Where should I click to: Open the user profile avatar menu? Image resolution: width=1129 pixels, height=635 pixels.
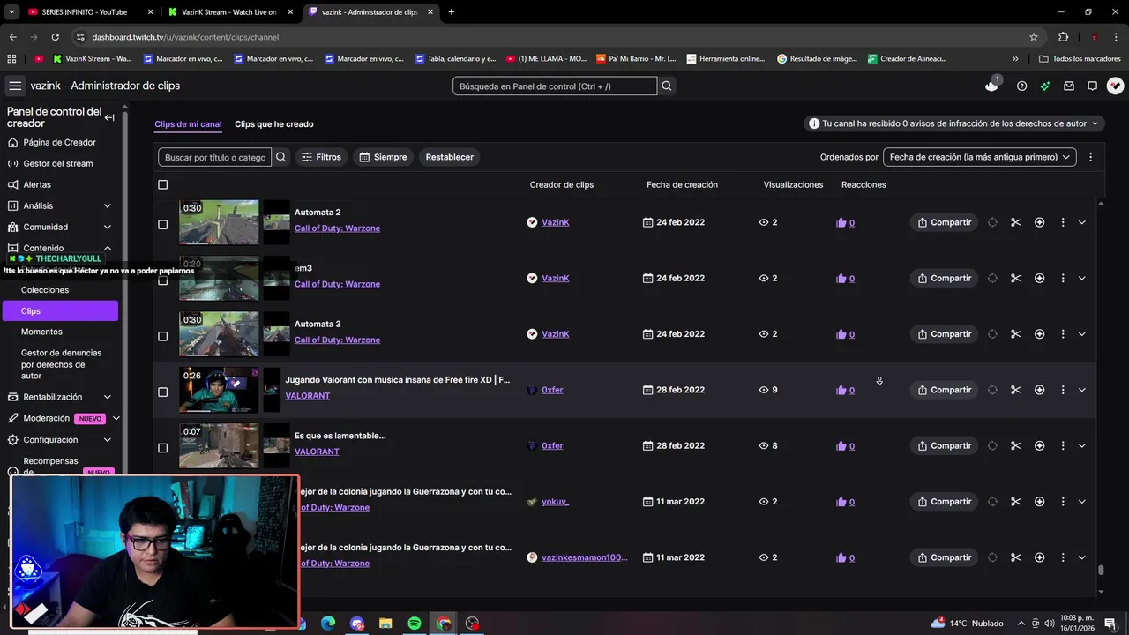click(1115, 86)
